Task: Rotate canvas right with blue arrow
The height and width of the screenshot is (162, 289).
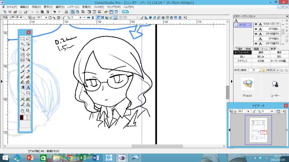Action: (68, 17)
